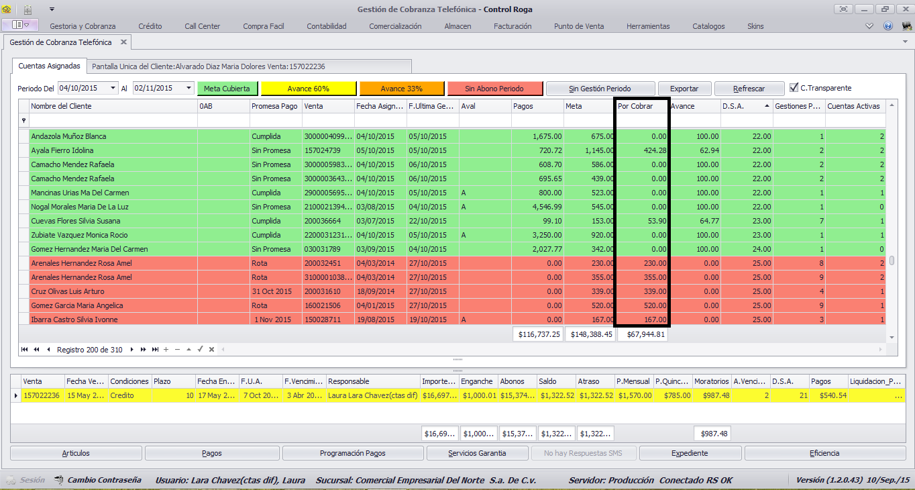Sort by the D.S.A. column header
The height and width of the screenshot is (490, 915).
coord(747,106)
